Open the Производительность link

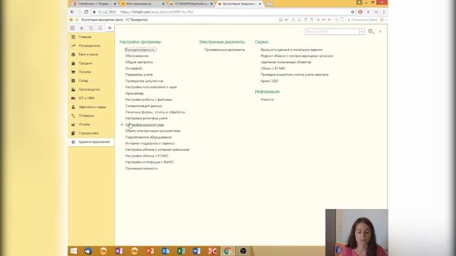(x=141, y=169)
